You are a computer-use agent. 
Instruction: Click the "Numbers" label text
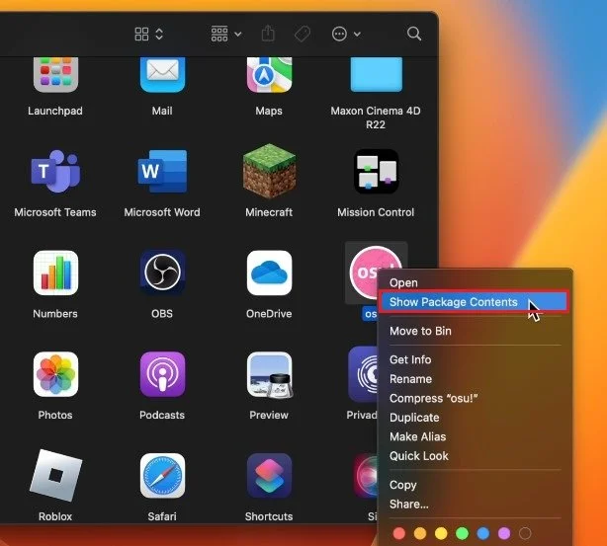pyautogui.click(x=55, y=314)
